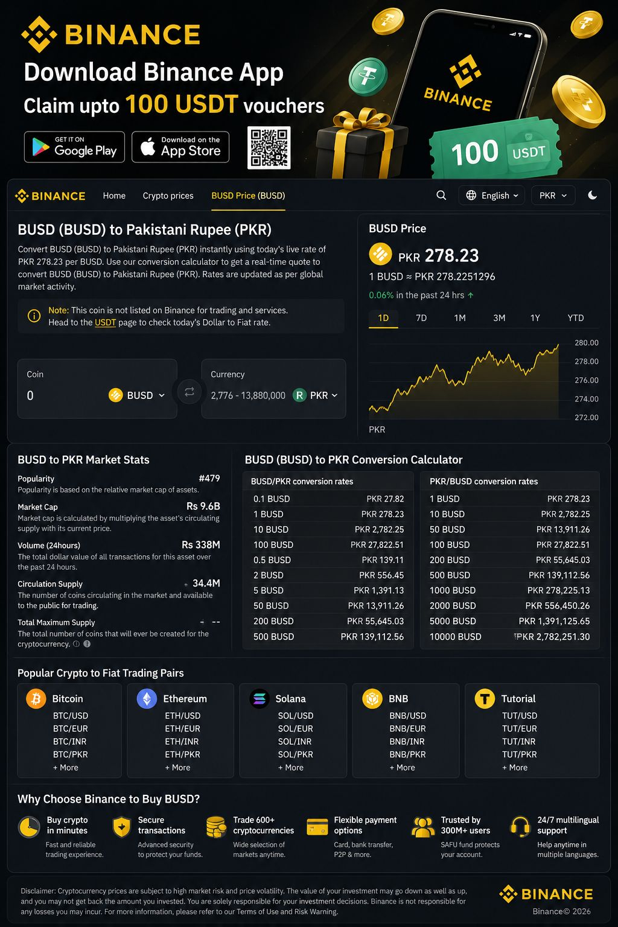Expand the PKR currency selector in converter
This screenshot has height=927, width=618.
click(x=315, y=395)
